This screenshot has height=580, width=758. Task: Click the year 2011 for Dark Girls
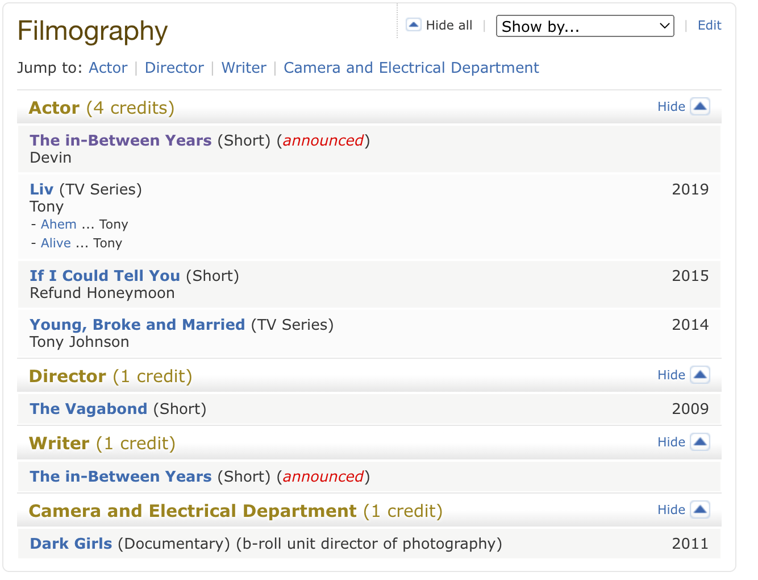[690, 544]
